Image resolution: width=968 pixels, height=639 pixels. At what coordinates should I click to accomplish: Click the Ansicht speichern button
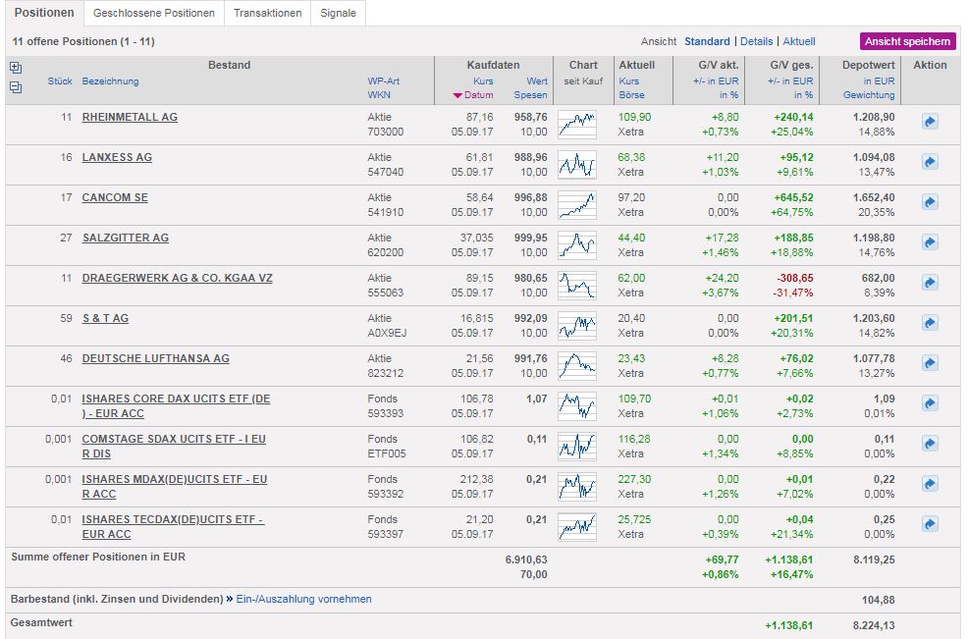click(x=907, y=41)
